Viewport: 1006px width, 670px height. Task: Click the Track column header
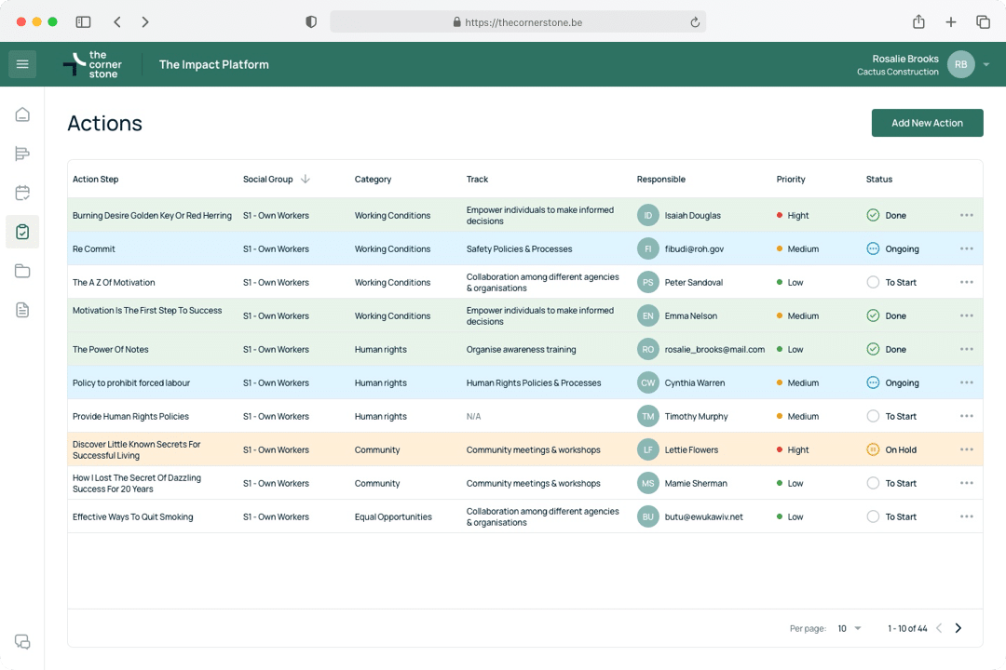coord(477,179)
